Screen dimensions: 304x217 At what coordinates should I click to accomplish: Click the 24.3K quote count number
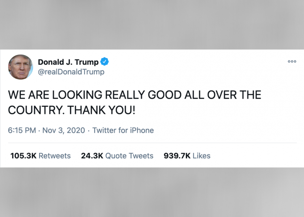(x=92, y=156)
